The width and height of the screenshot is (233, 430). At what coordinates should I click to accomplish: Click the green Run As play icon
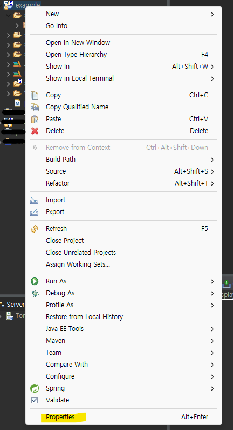tap(35, 281)
